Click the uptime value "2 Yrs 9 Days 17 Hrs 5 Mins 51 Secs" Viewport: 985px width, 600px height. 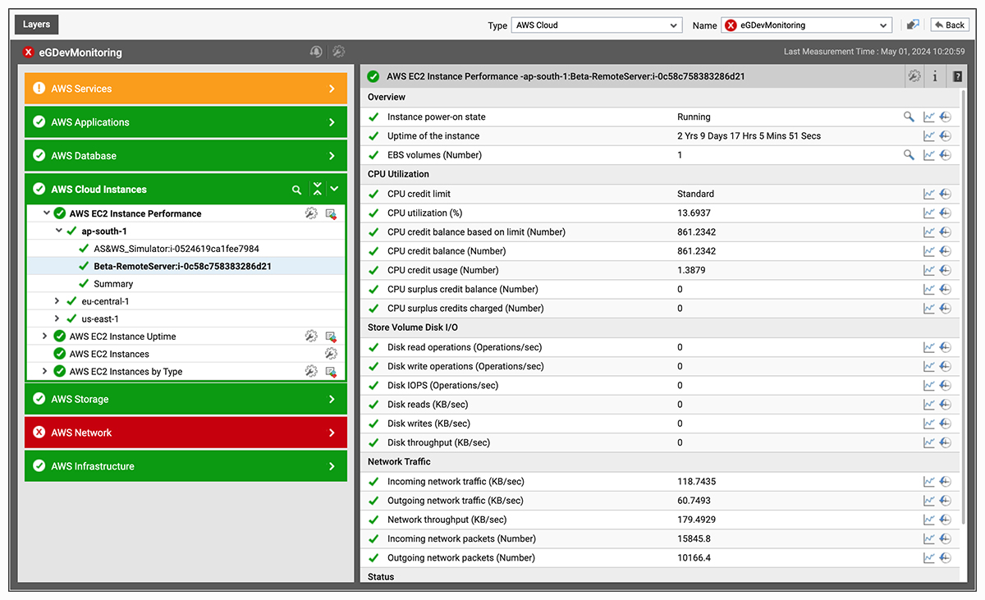(749, 136)
